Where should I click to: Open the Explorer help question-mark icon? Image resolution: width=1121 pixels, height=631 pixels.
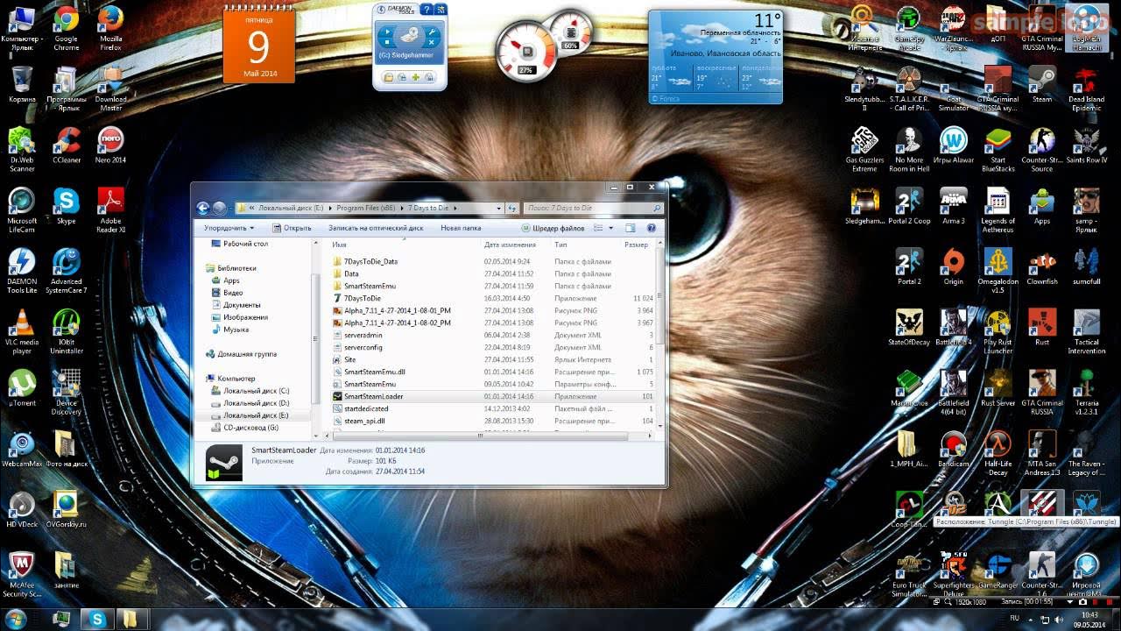[651, 228]
